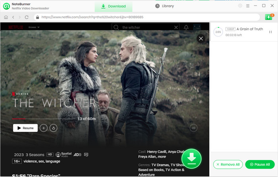Open the download queue icon with badge
This screenshot has height=177, width=278.
click(269, 17)
